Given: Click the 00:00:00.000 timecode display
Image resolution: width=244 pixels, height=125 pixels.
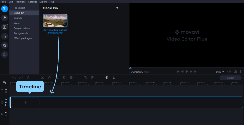Looking at the screenshot, I should pyautogui.click(x=140, y=72).
